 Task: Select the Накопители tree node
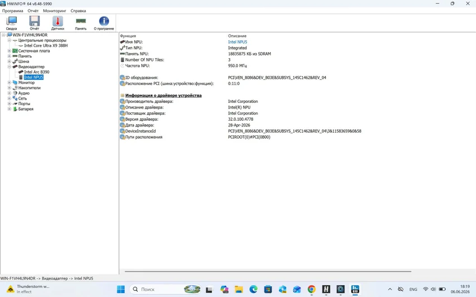coord(29,88)
